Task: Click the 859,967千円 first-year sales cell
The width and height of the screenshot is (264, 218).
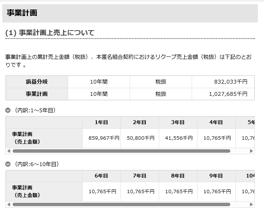Action: pyautogui.click(x=101, y=138)
